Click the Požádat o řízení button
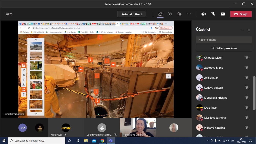256x144 pixels. coord(132,14)
